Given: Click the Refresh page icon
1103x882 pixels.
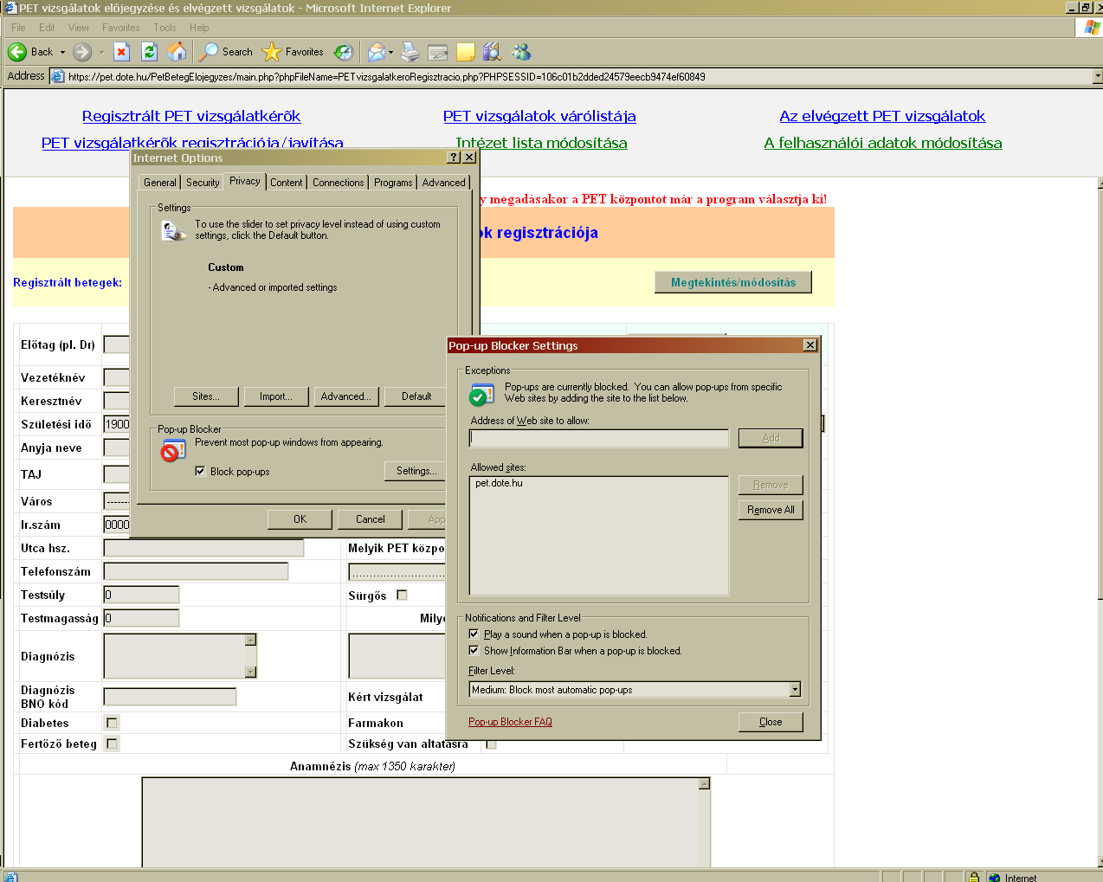Looking at the screenshot, I should coord(149,52).
